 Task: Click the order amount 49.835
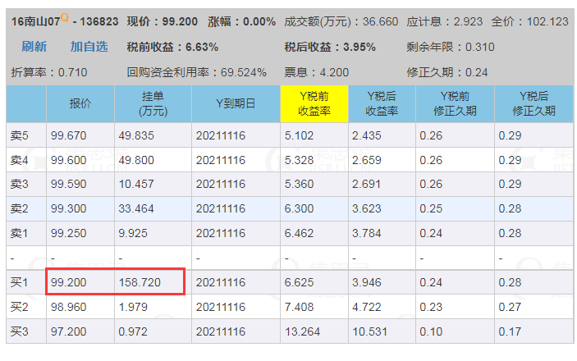pos(136,135)
